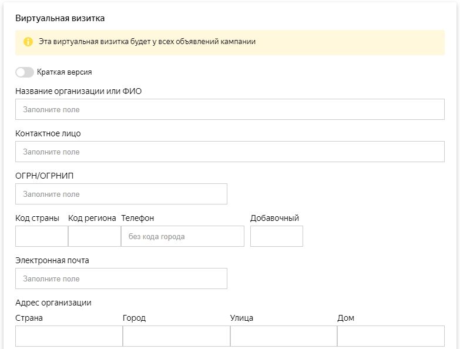Click the Виртуальная визитка heading
Screen dimensions: 460x349
60,18
